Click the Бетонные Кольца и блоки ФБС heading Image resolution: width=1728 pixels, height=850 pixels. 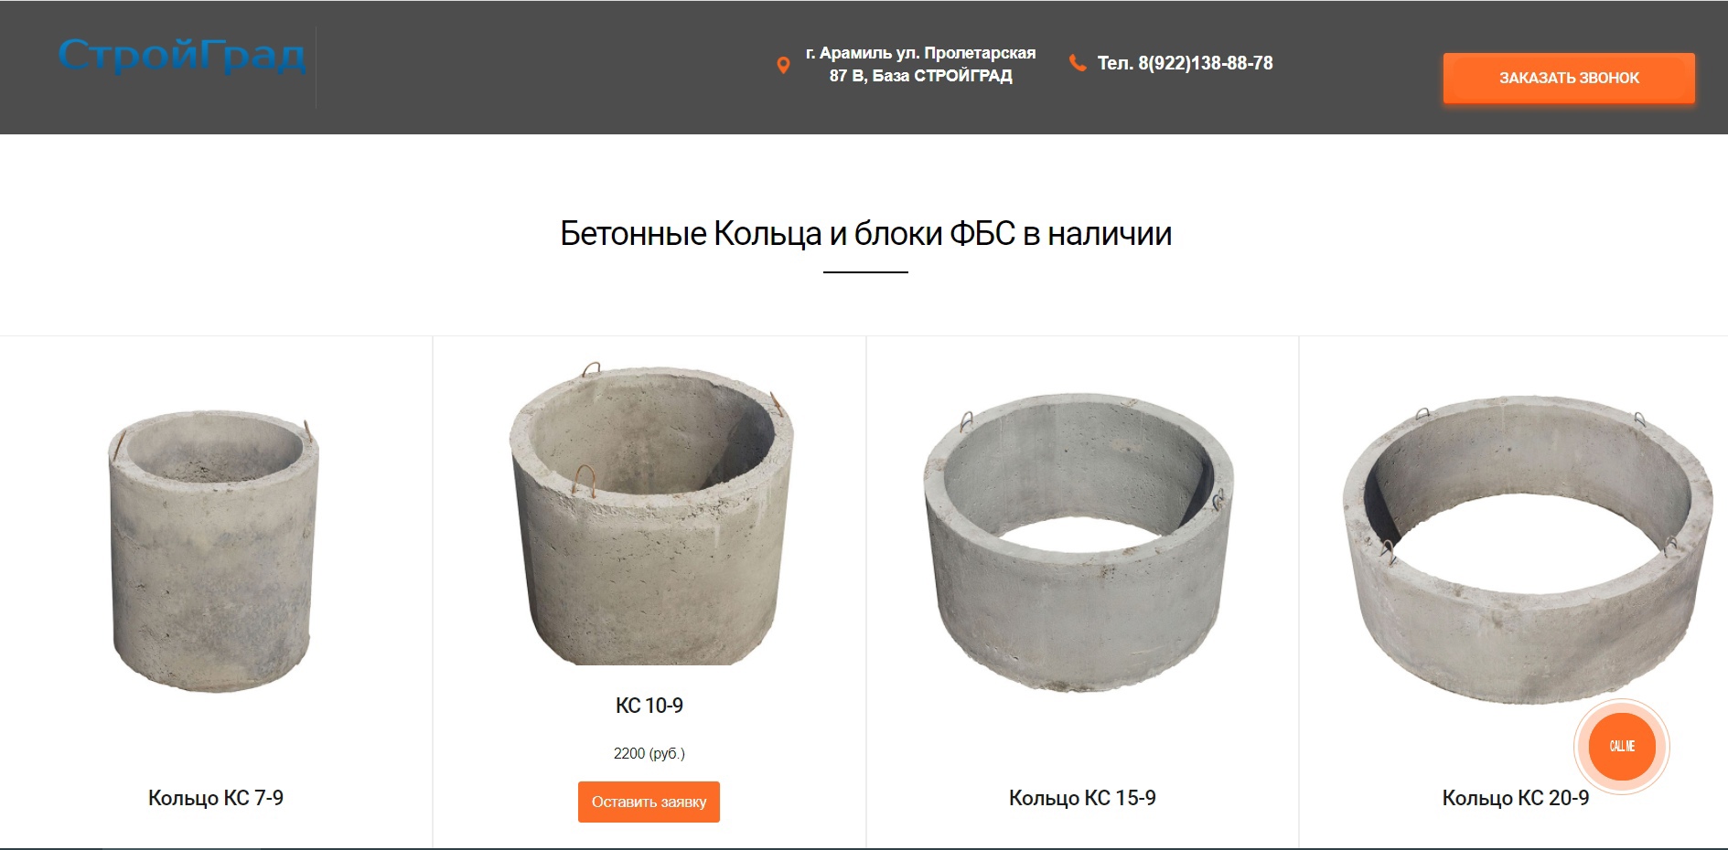pos(865,234)
